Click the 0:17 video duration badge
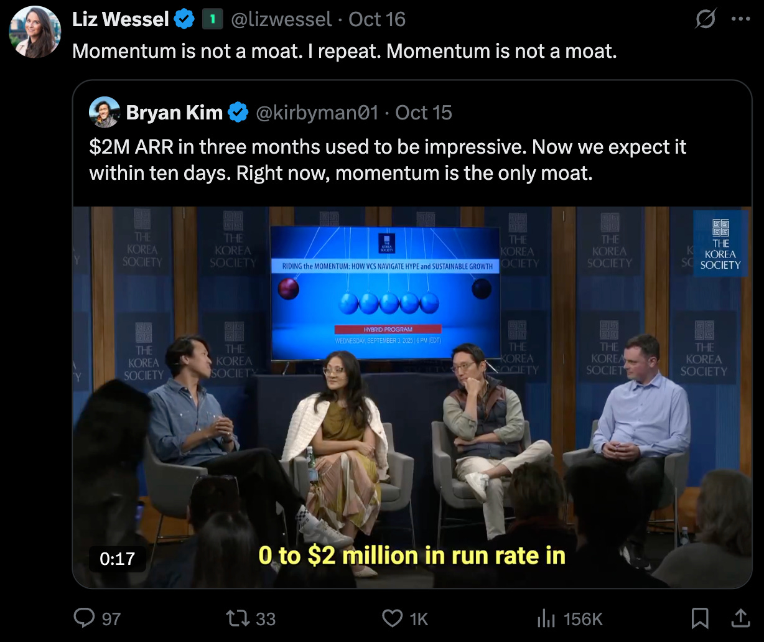The height and width of the screenshot is (642, 764). tap(117, 559)
